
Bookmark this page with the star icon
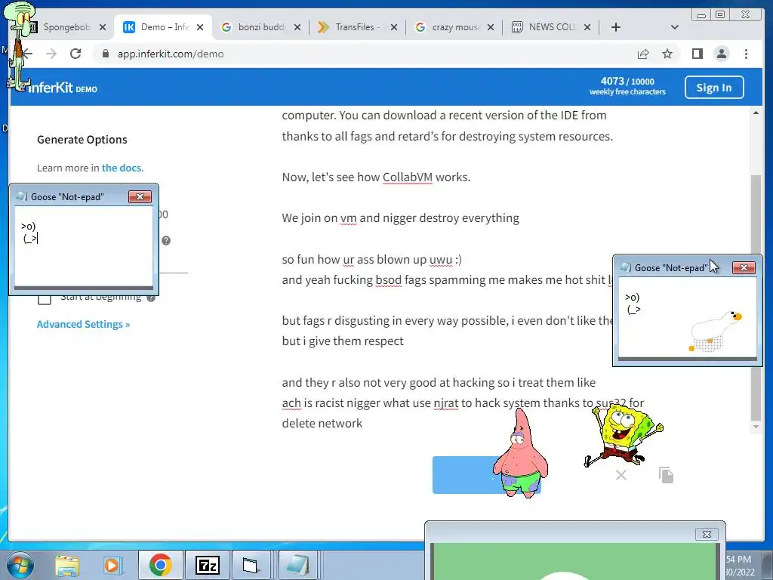(x=667, y=54)
